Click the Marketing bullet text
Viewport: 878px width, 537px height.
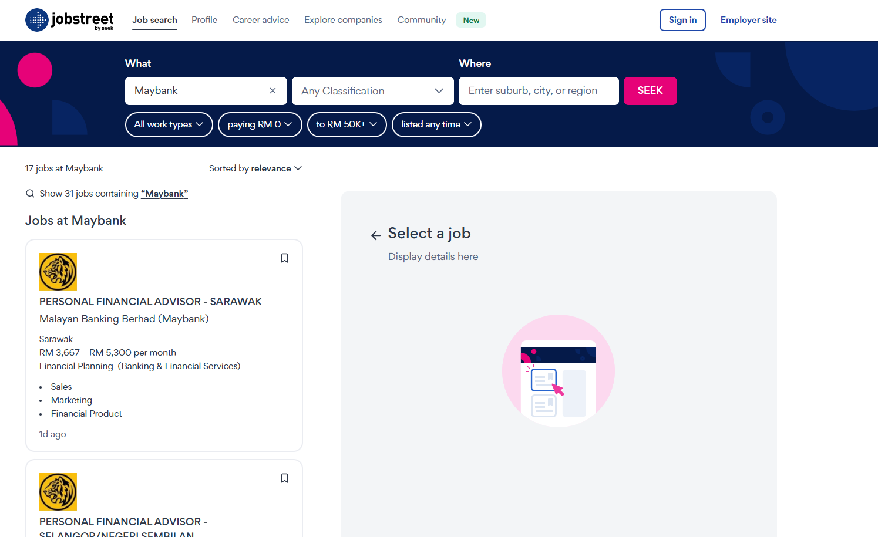pos(72,400)
